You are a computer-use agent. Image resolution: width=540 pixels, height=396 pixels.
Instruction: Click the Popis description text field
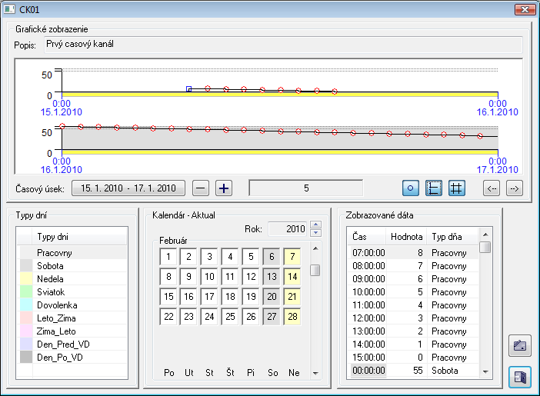tap(282, 45)
